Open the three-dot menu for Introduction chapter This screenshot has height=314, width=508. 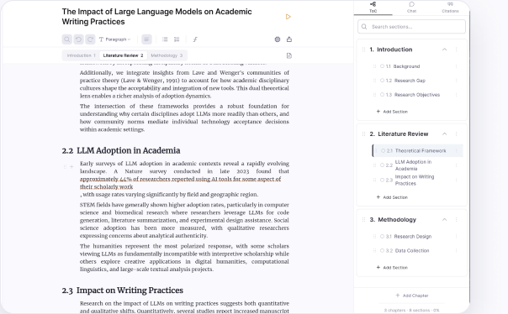click(456, 50)
